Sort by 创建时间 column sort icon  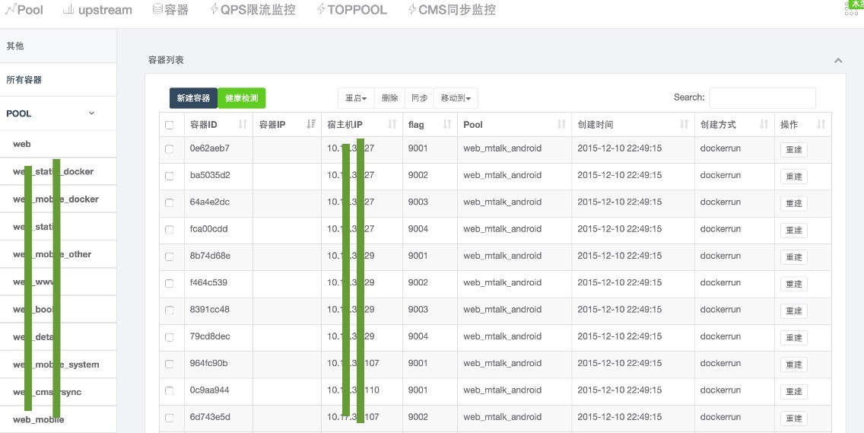[685, 125]
